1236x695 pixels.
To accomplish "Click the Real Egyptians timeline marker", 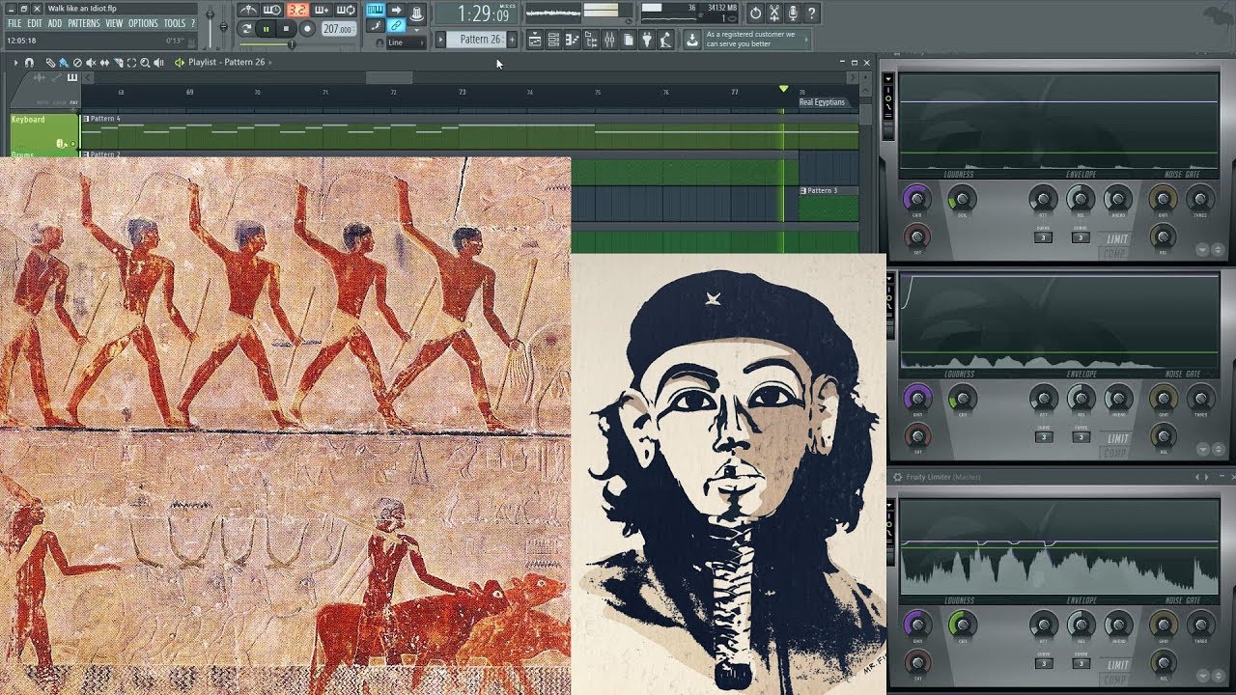I will [822, 101].
